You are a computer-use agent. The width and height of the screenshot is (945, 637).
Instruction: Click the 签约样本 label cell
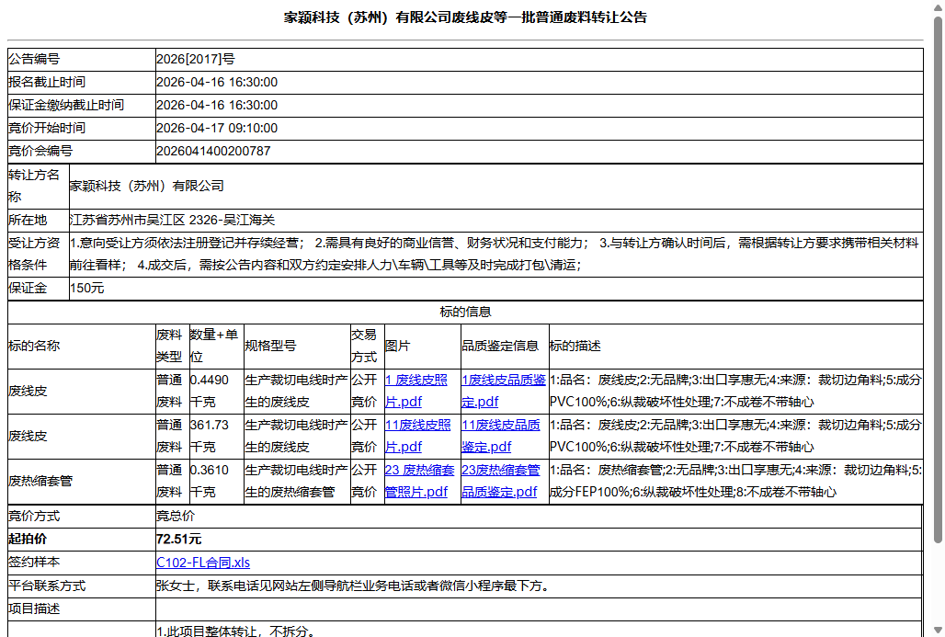click(x=82, y=563)
